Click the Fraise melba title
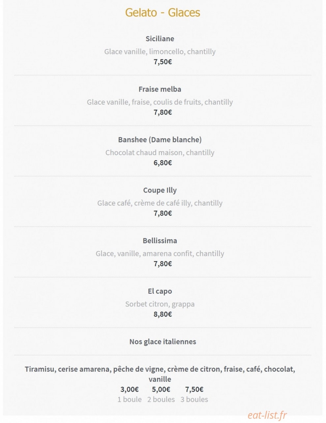The image size is (326, 423). (x=160, y=89)
